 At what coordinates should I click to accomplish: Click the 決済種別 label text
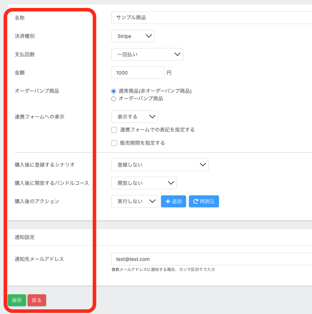(25, 36)
